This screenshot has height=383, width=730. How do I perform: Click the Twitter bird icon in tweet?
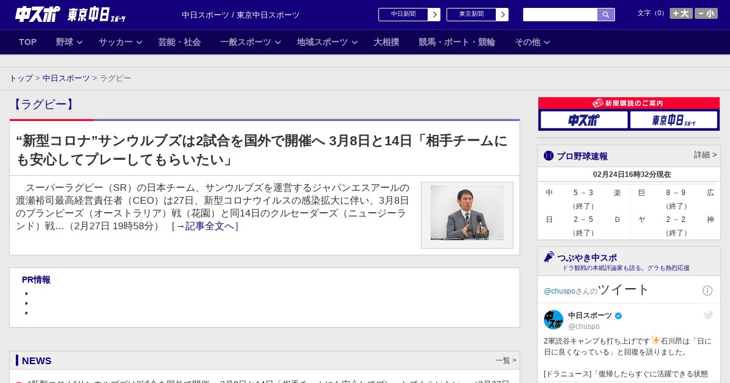pos(708,315)
